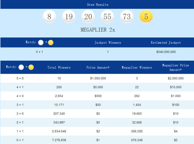The height and width of the screenshot is (144, 194).
Task: Click white ball icon in Total Winners header
Action: point(21,67)
